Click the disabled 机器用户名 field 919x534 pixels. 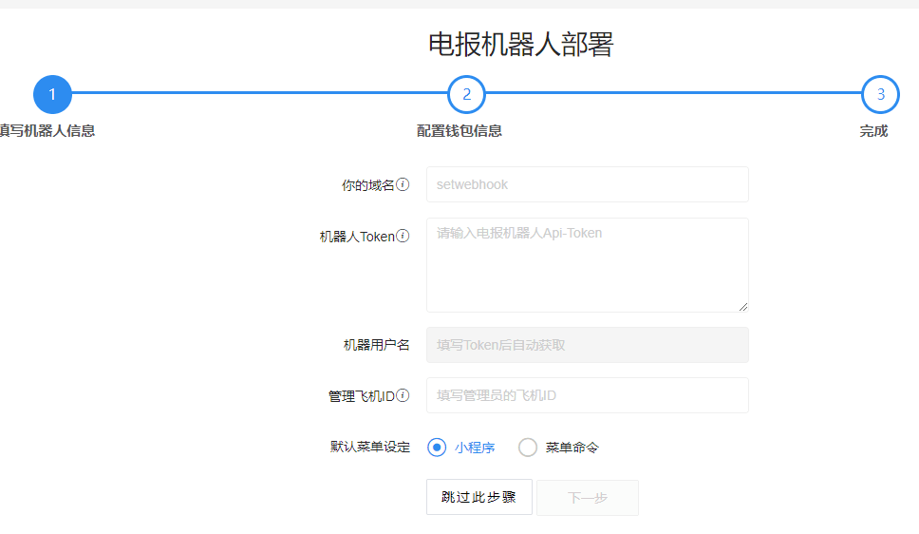[587, 345]
